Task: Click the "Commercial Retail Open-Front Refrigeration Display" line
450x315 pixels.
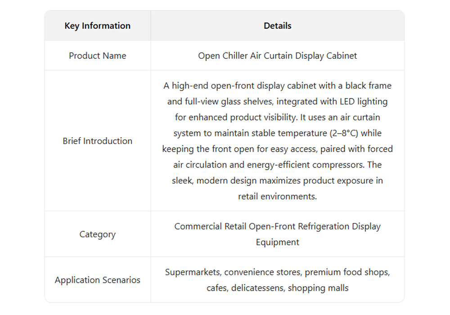Action: point(277,226)
